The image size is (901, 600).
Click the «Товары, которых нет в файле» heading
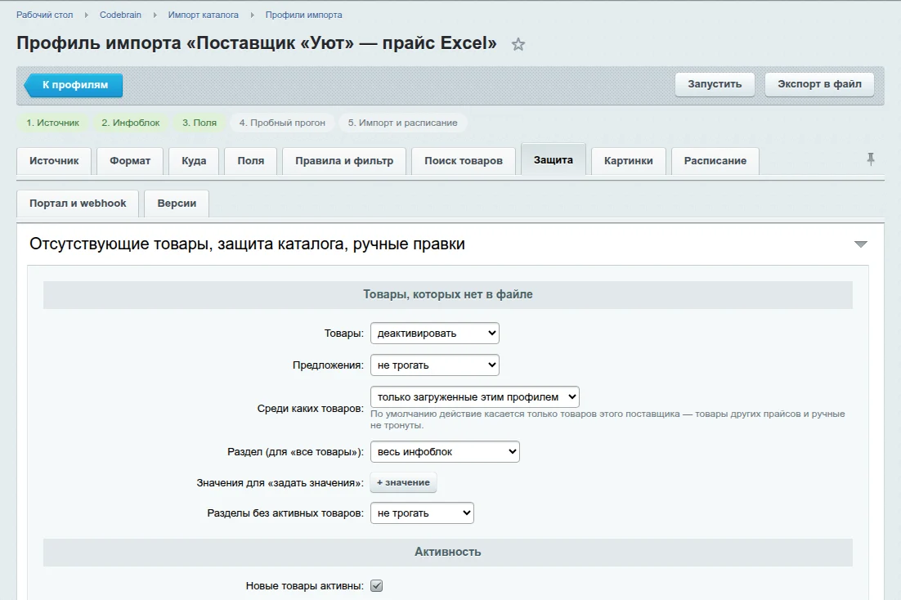coord(447,294)
